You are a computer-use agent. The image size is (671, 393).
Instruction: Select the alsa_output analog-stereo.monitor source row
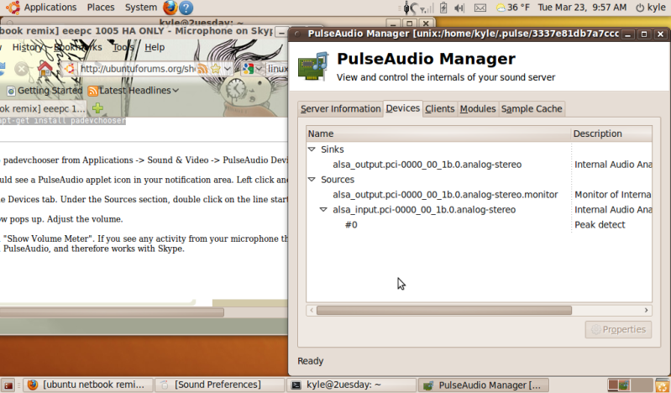click(445, 195)
